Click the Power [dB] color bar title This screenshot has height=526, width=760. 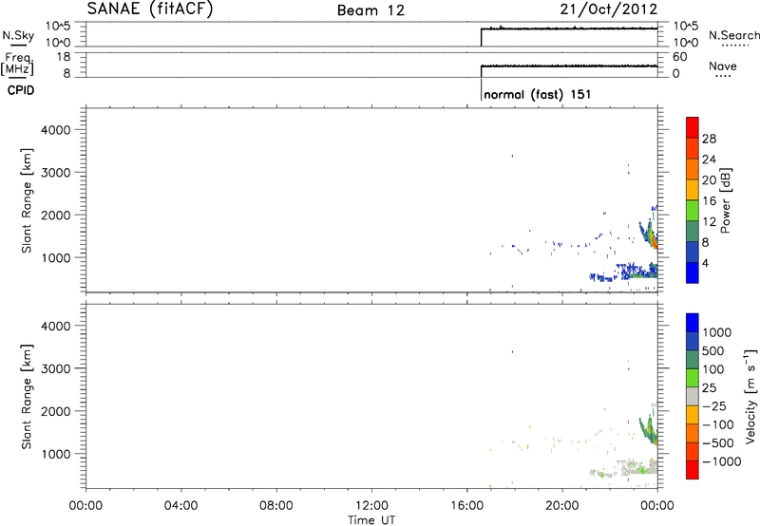[725, 200]
